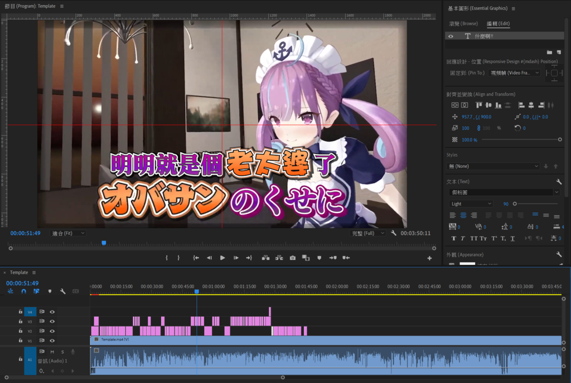Export frame with the camera icon
This screenshot has height=383, width=571.
(293, 258)
